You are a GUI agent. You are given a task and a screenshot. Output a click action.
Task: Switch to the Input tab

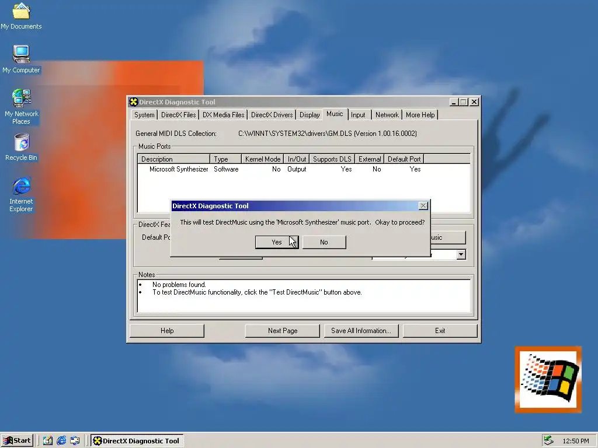coord(358,115)
